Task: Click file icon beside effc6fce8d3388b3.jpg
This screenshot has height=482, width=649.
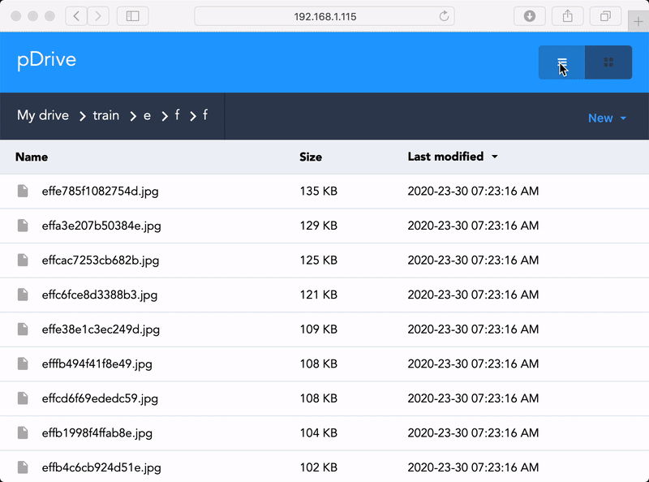Action: point(24,295)
